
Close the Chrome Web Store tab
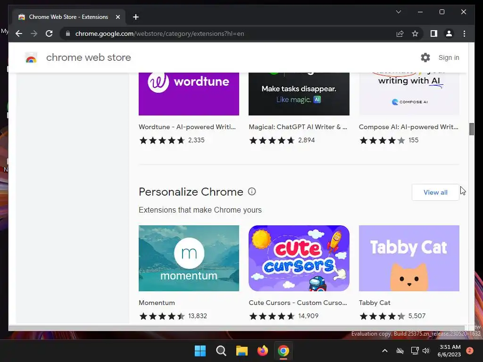[117, 17]
